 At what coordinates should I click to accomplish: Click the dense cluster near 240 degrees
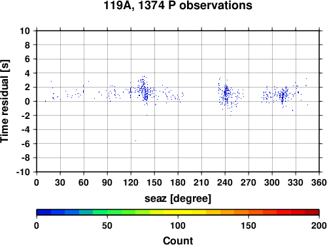point(226,93)
